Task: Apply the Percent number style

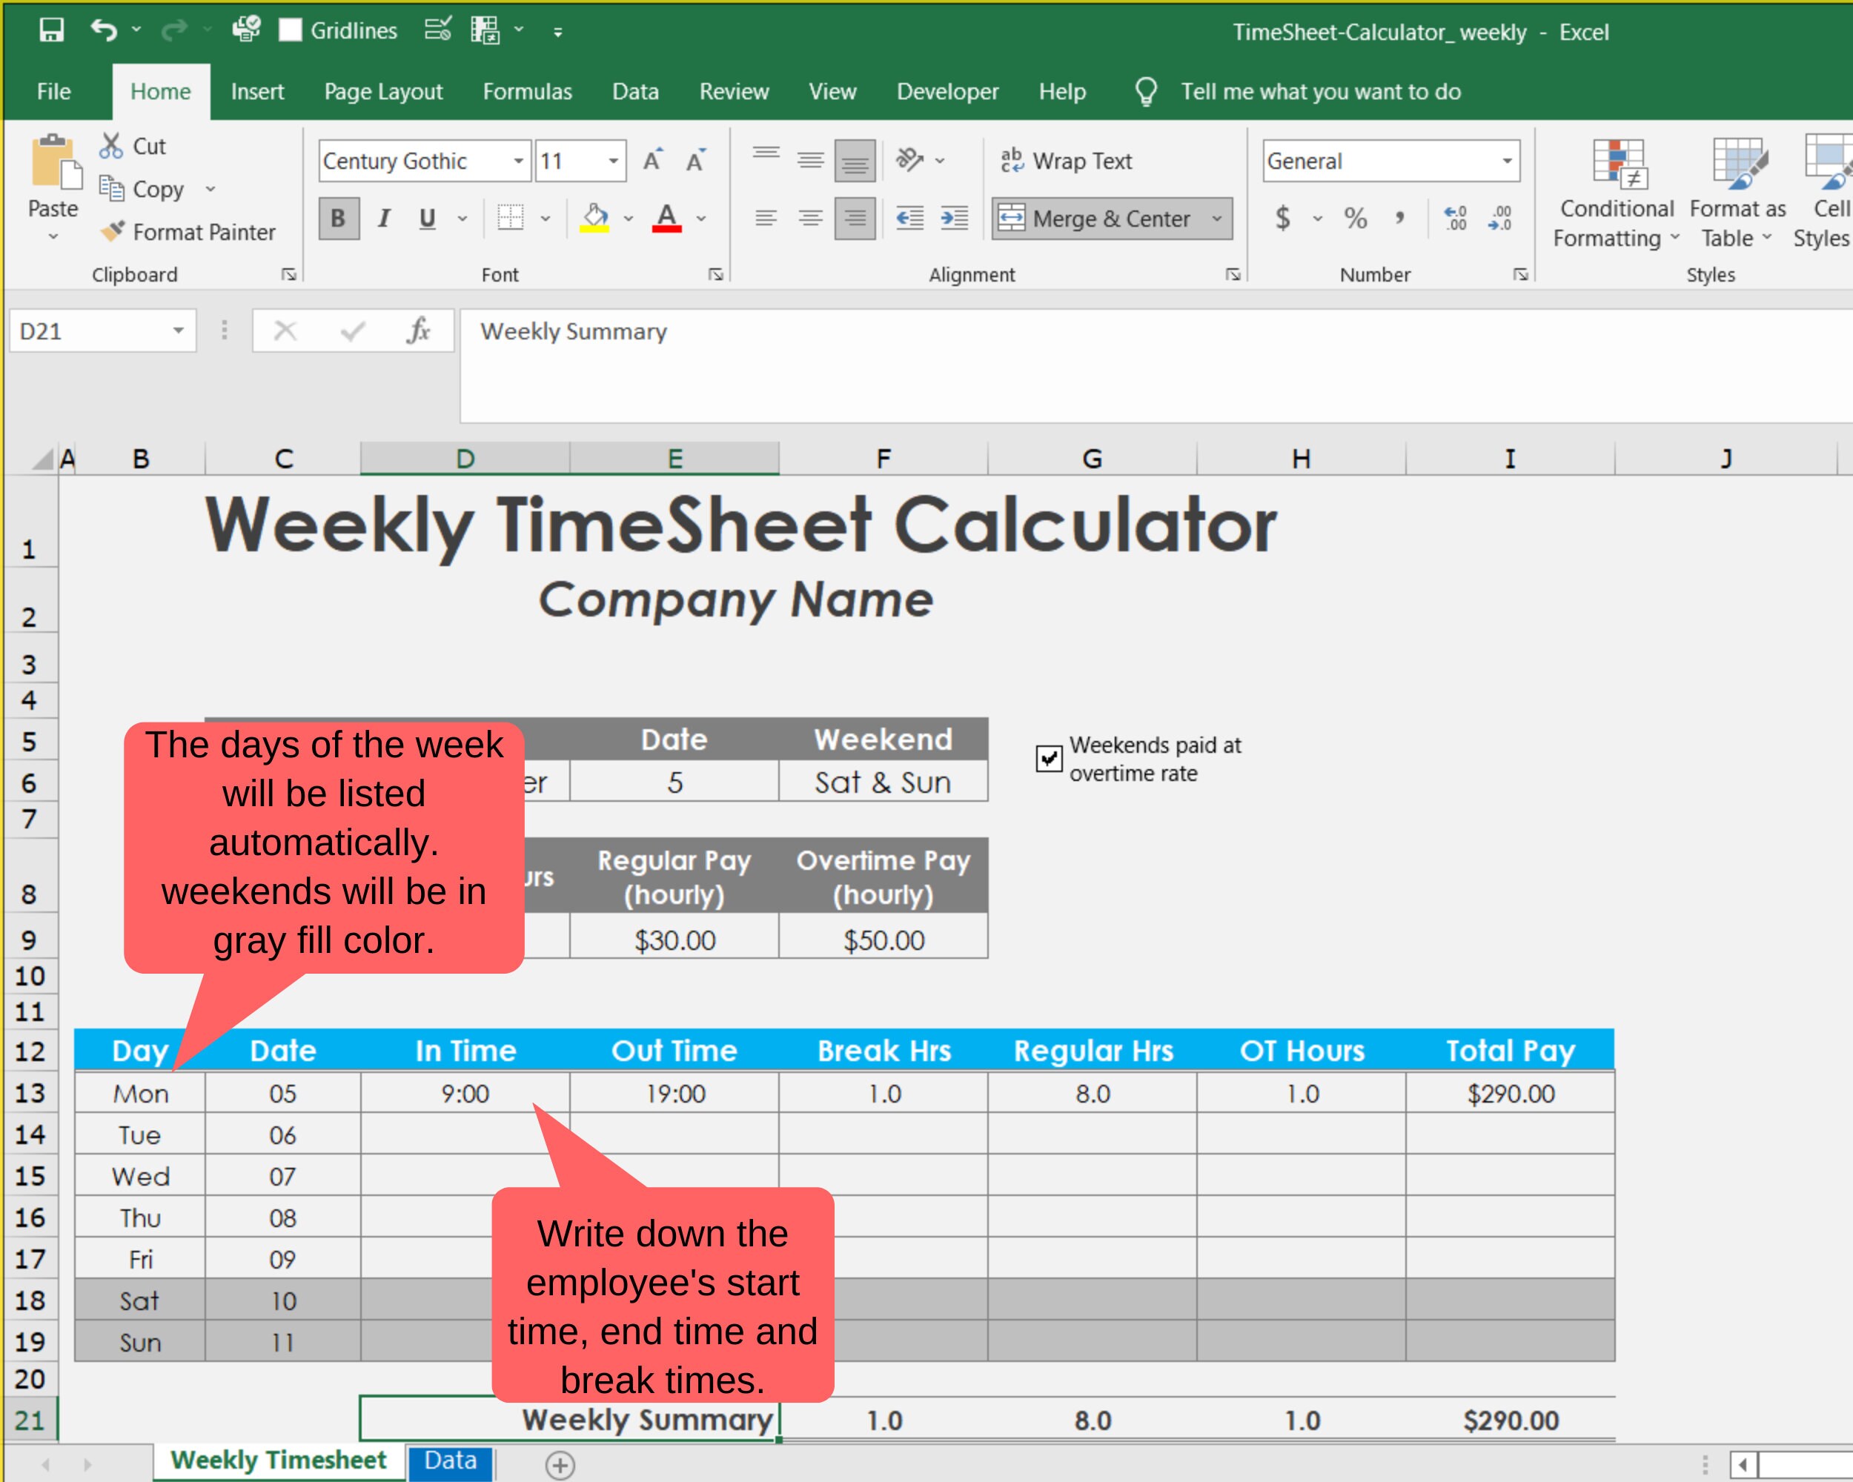Action: tap(1358, 218)
